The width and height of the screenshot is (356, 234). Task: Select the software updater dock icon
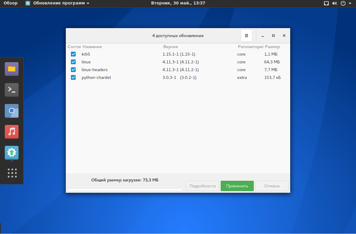tap(12, 153)
